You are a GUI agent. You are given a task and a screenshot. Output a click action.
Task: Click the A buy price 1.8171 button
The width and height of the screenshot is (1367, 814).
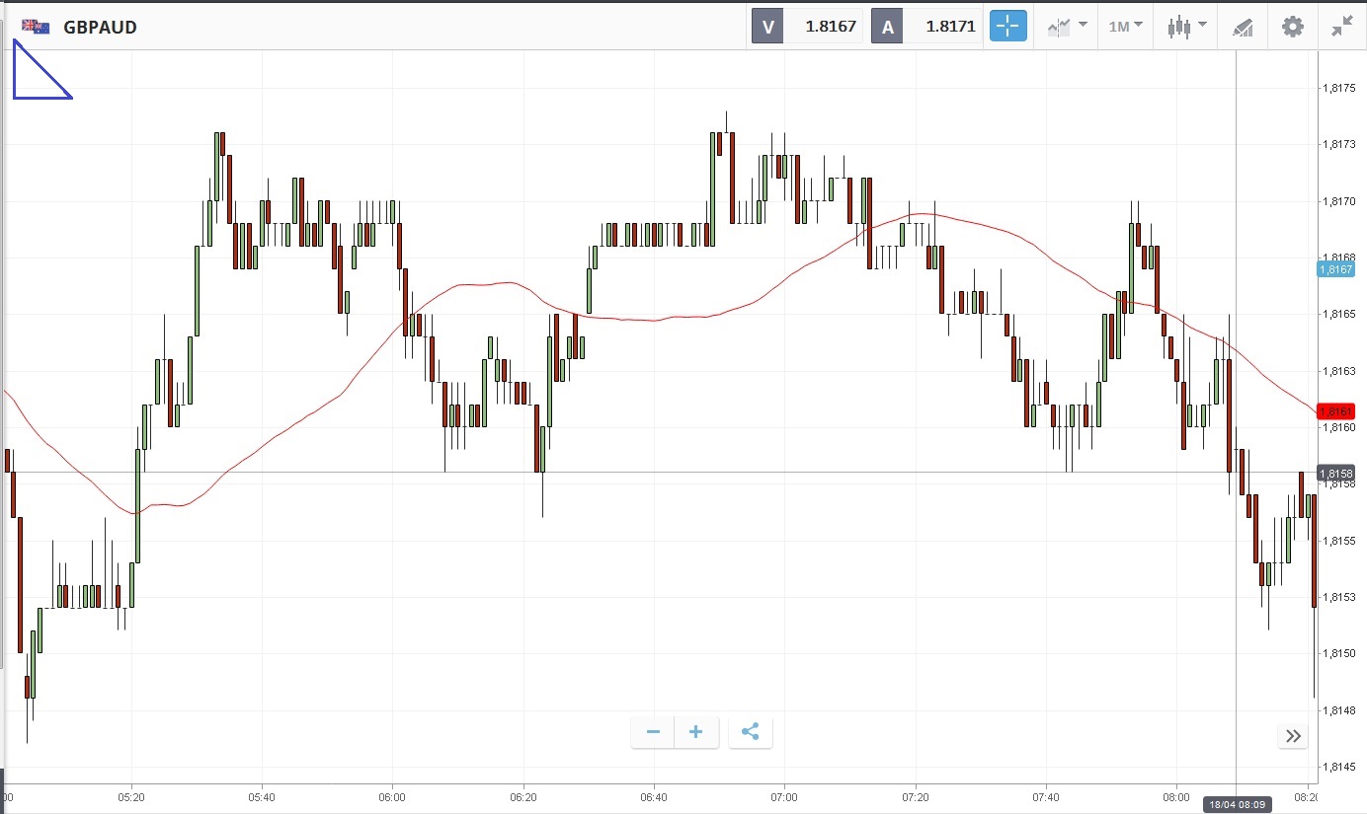(x=926, y=27)
